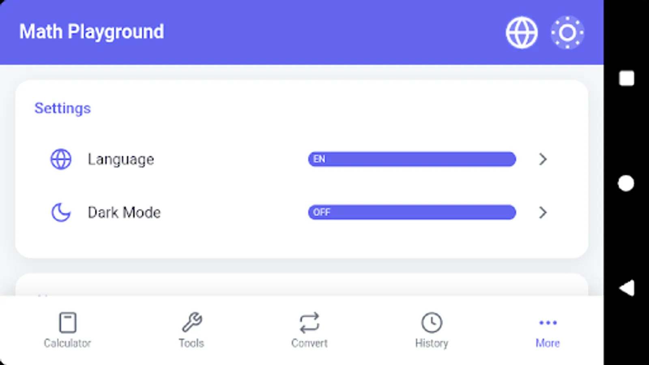The width and height of the screenshot is (649, 365).
Task: Tap the More ellipsis icon
Action: (x=547, y=322)
